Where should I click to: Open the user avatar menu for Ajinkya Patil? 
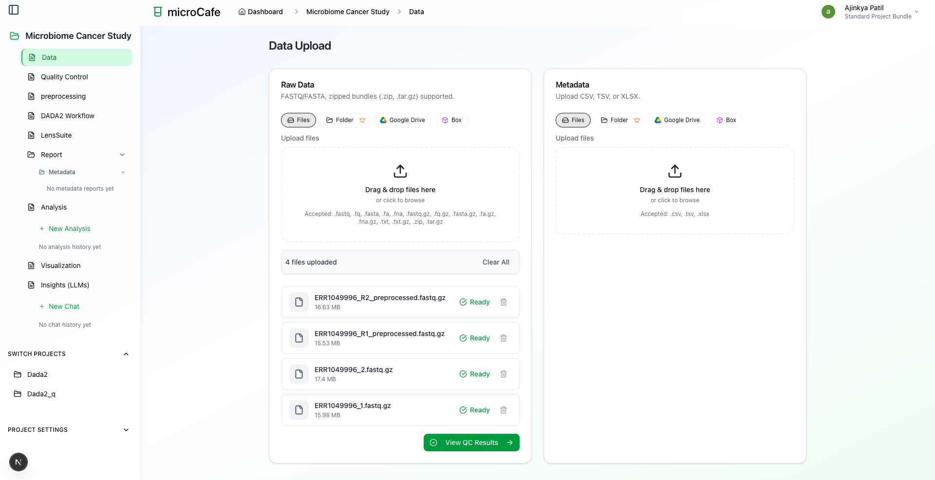tap(828, 11)
